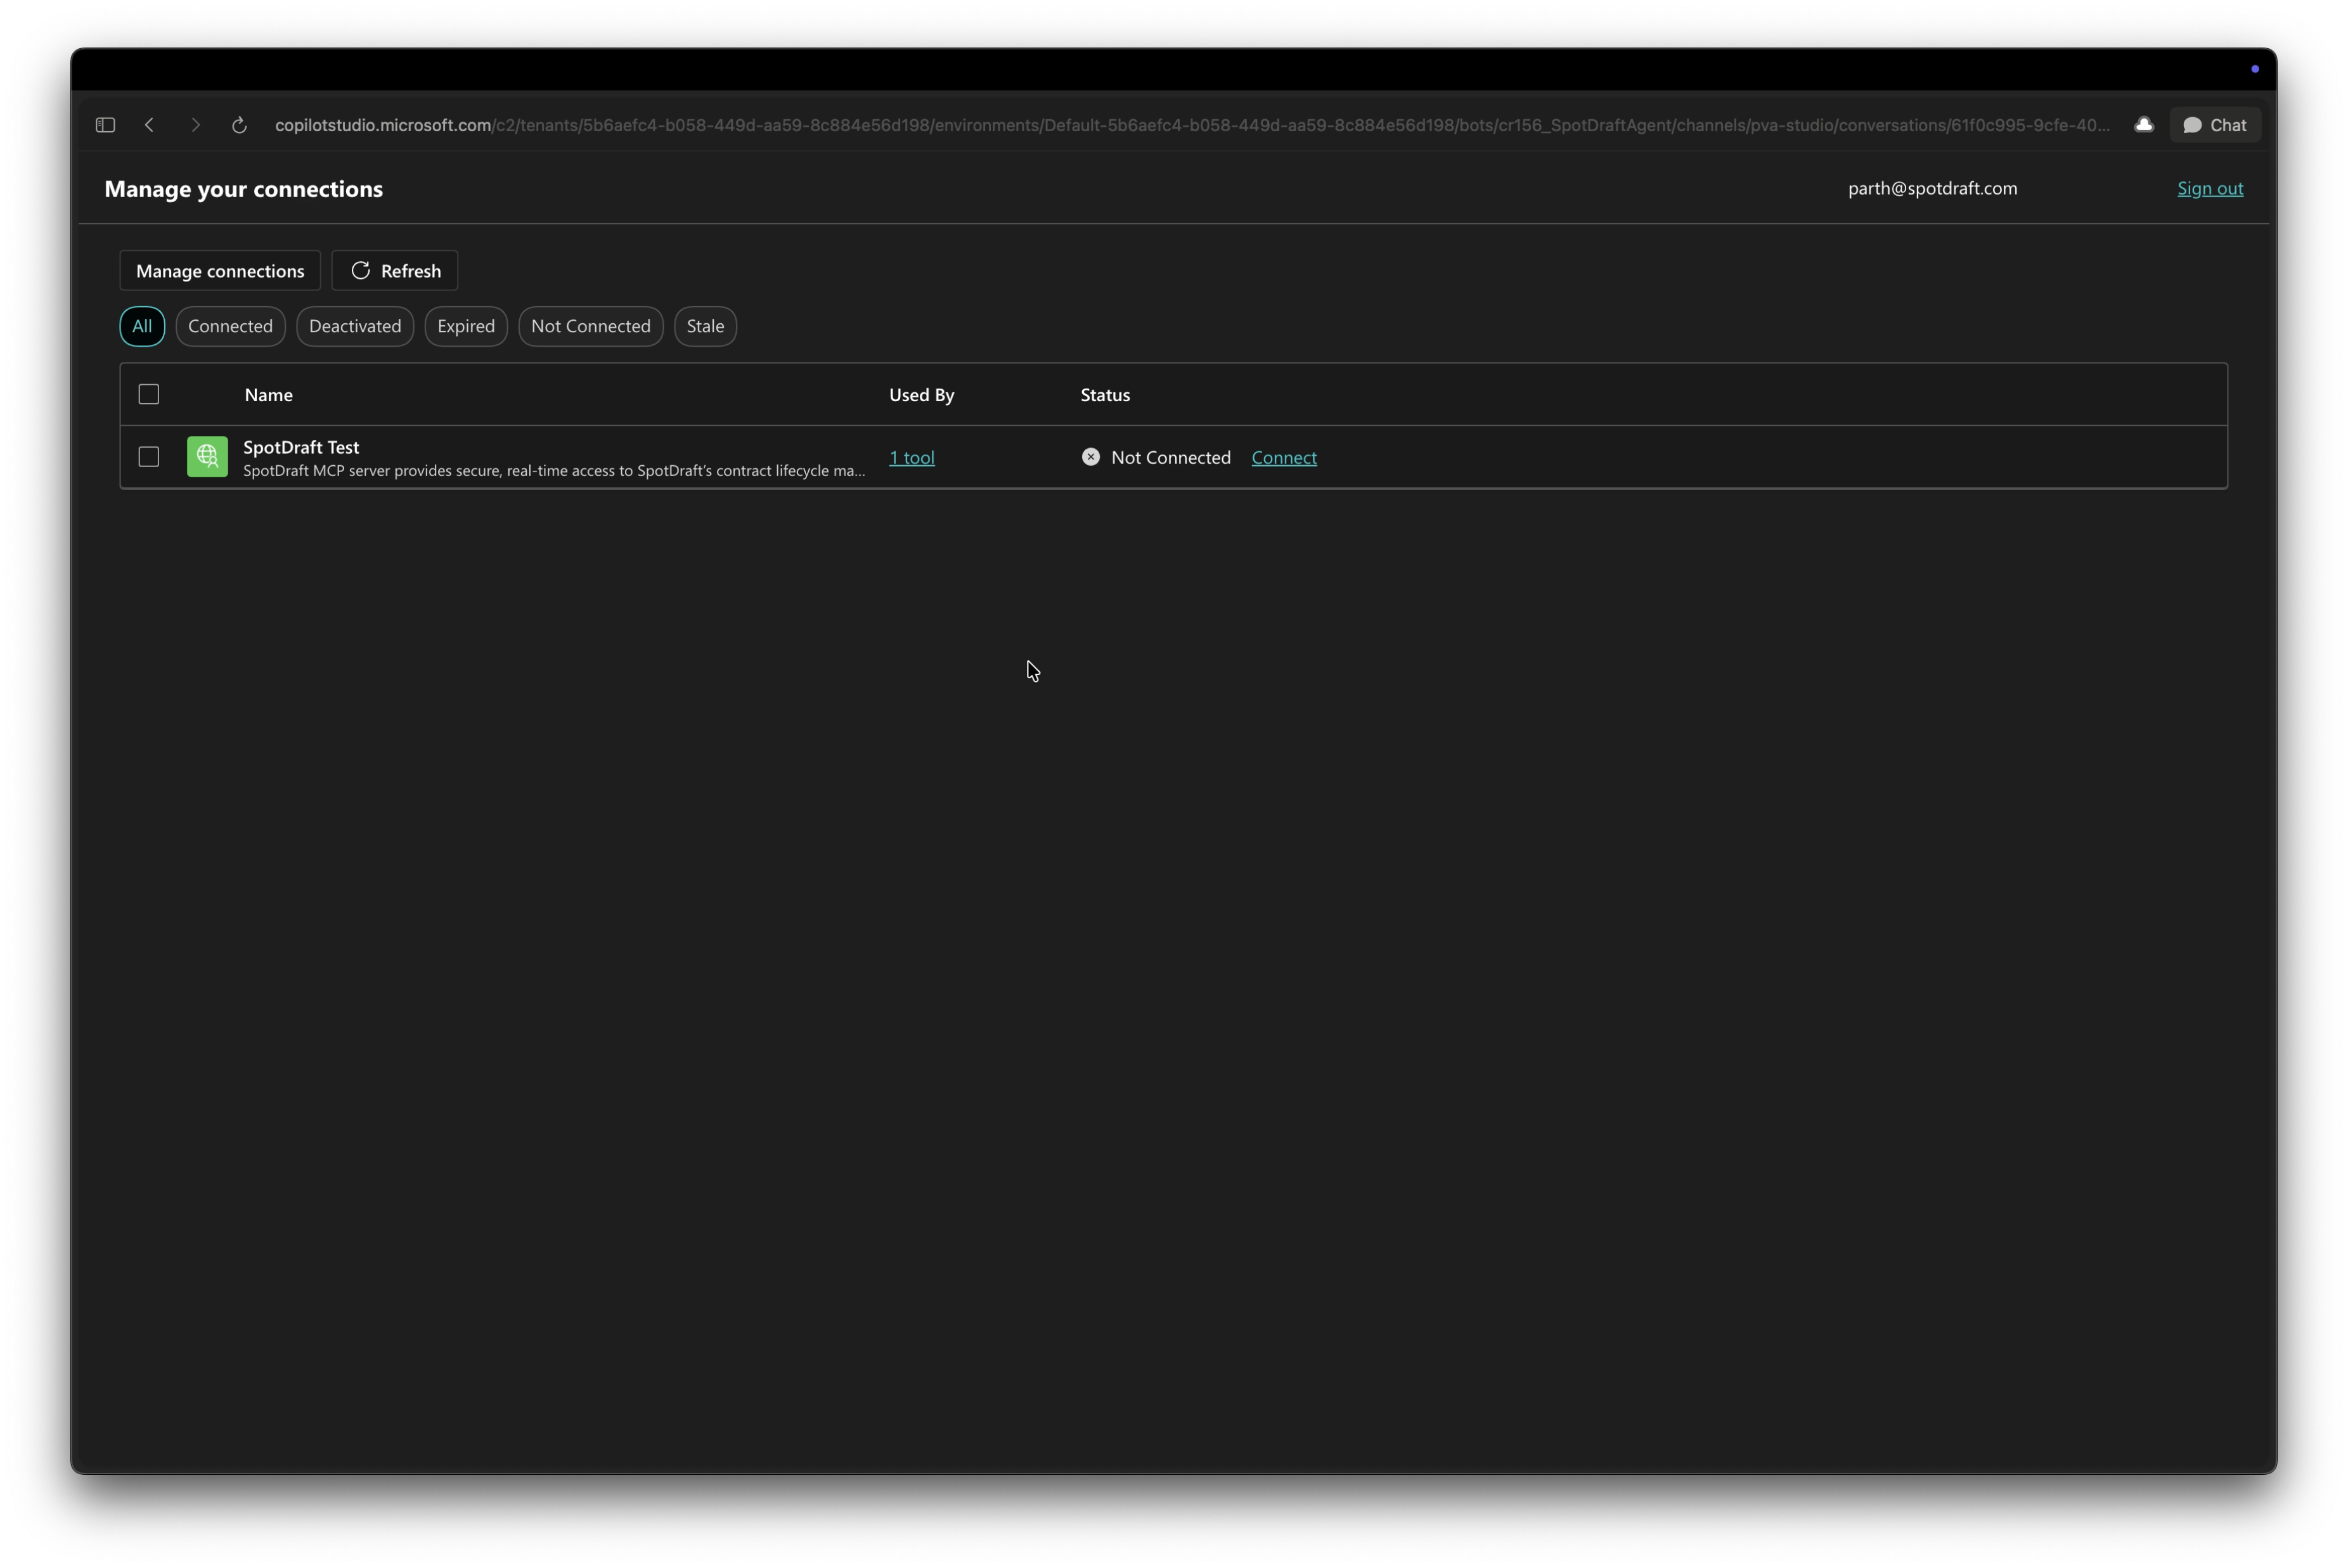Click the Manage your connections heading
Screen dimensions: 2348x1568
pyautogui.click(x=244, y=189)
